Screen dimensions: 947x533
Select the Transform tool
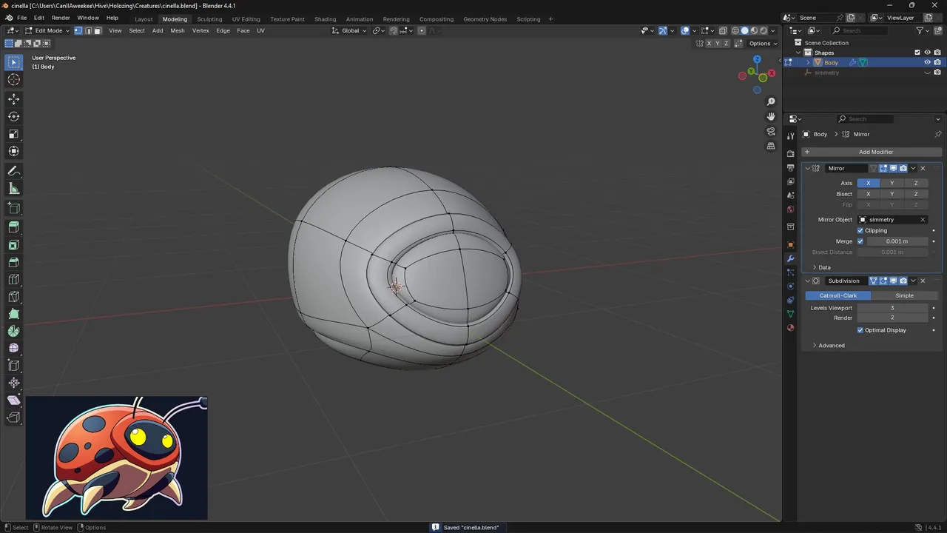pos(14,151)
